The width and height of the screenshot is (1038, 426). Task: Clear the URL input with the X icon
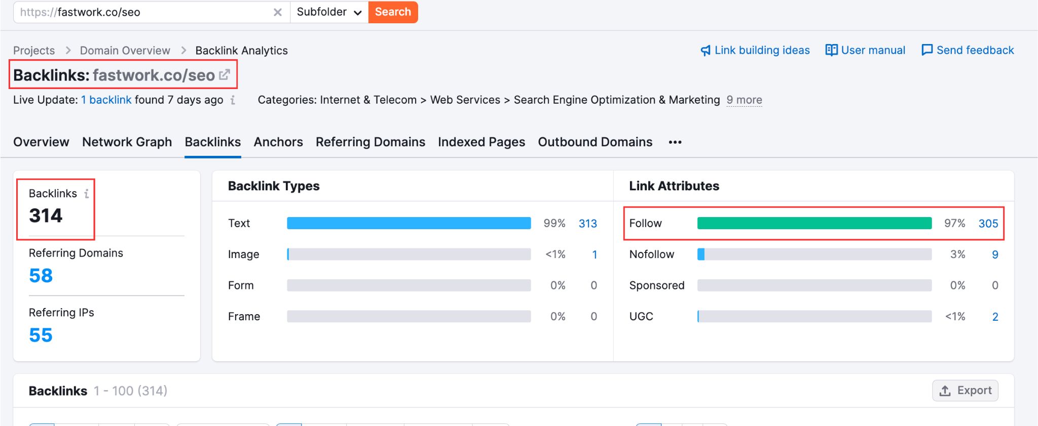point(277,12)
